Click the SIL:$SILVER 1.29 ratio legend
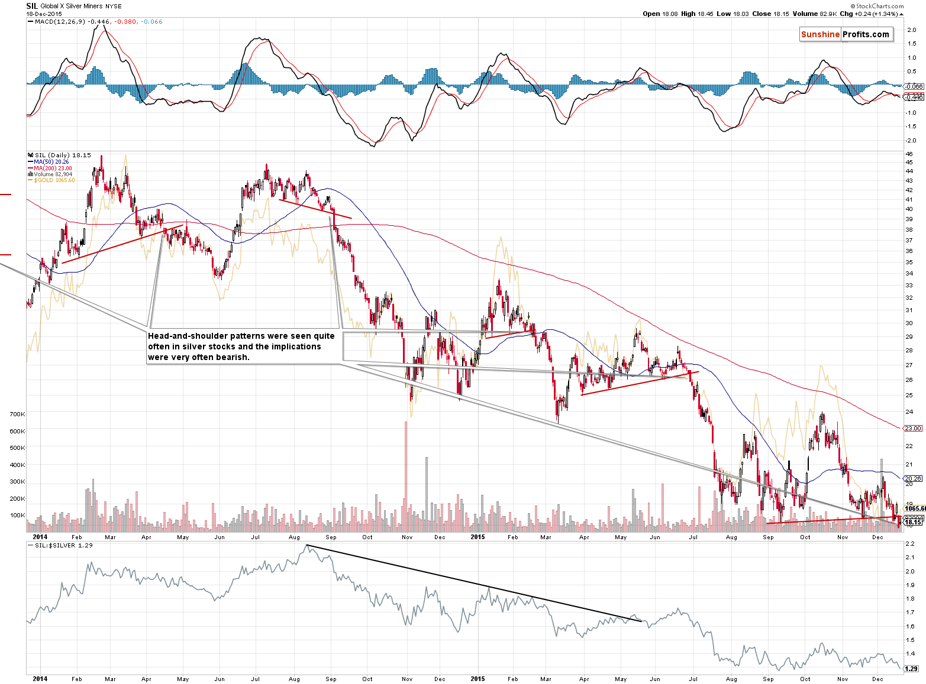This screenshot has height=684, width=926. coord(60,545)
